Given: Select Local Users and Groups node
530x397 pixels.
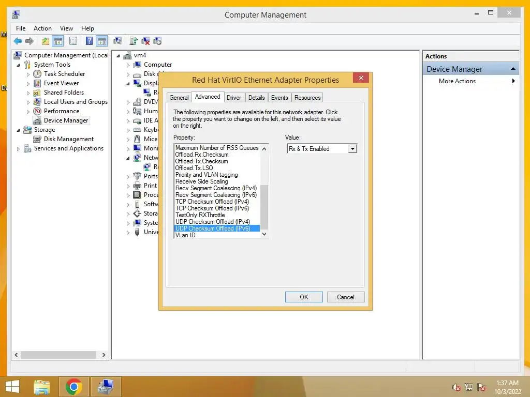Looking at the screenshot, I should 76,102.
